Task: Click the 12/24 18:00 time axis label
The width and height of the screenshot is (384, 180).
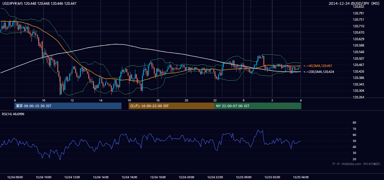Action: tap(158, 177)
